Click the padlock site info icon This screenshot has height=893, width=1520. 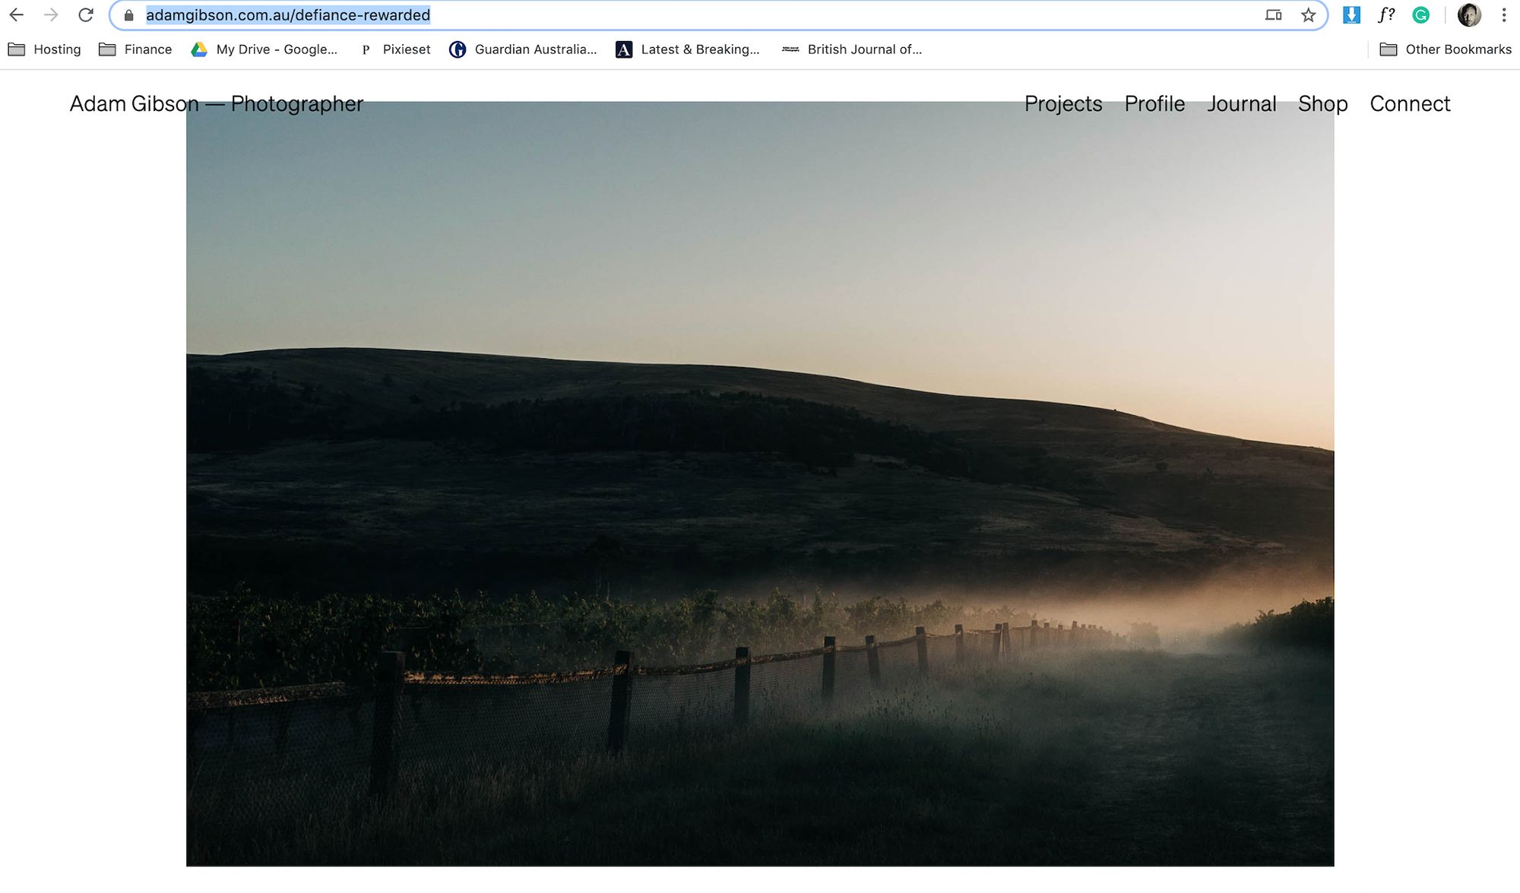[129, 15]
